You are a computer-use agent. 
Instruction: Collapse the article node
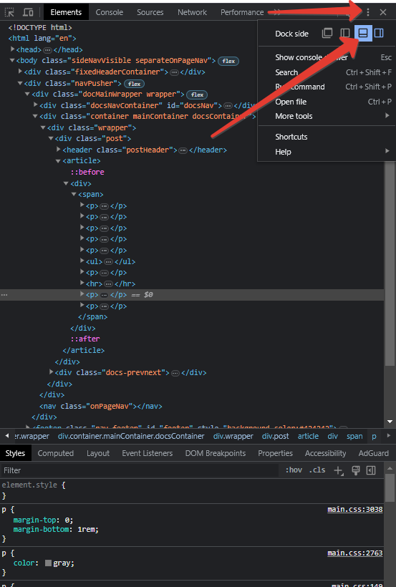click(58, 160)
